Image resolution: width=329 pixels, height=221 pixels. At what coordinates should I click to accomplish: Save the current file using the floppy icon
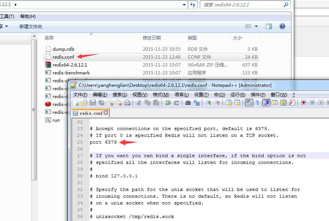[92, 103]
